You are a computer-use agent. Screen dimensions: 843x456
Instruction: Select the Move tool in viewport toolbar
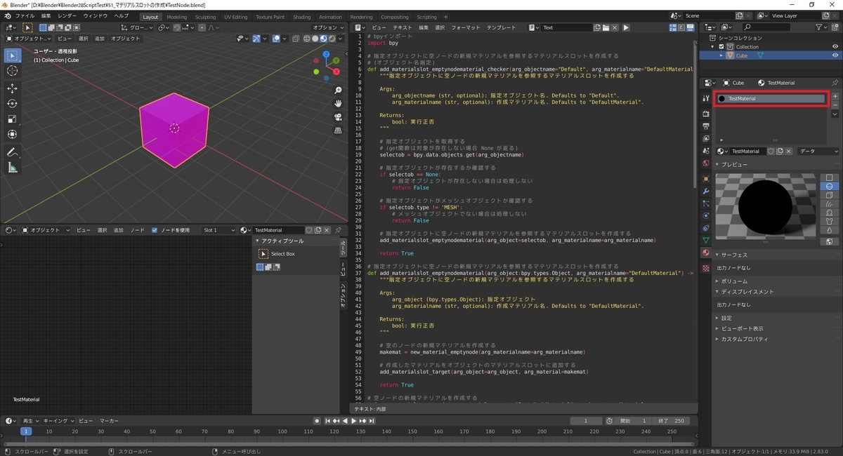pos(13,88)
